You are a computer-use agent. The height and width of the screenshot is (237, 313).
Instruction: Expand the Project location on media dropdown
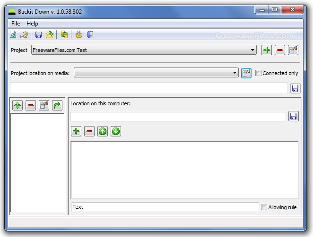coord(156,73)
